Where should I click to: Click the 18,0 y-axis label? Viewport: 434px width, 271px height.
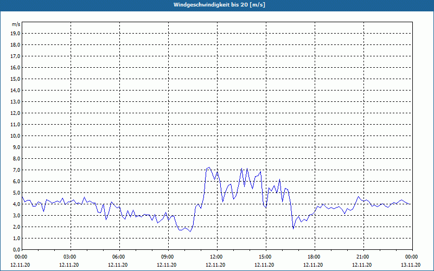[x=15, y=45]
